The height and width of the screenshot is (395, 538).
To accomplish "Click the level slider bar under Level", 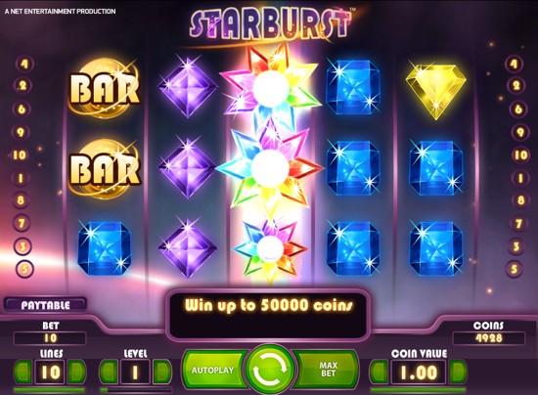I will [136, 390].
